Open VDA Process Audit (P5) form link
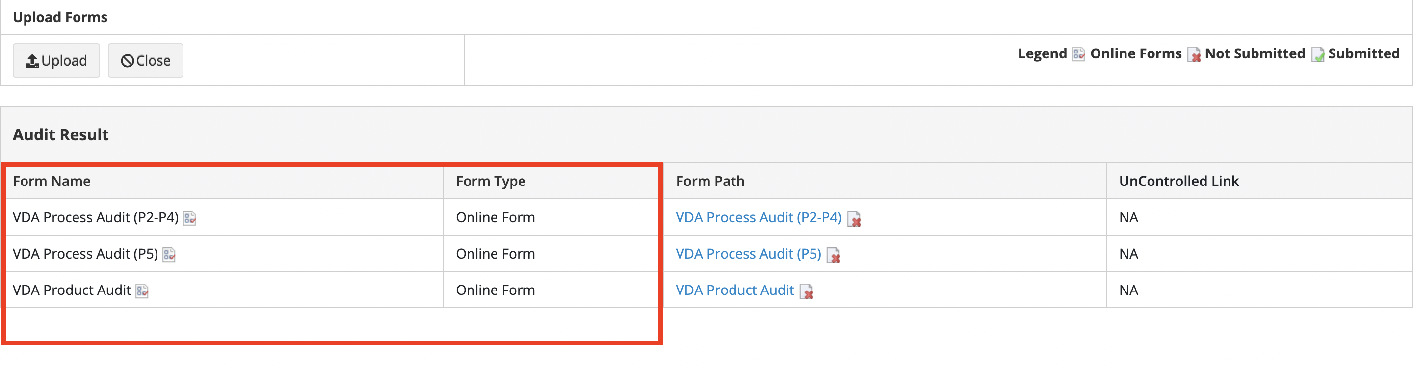Image resolution: width=1413 pixels, height=371 pixels. 748,254
